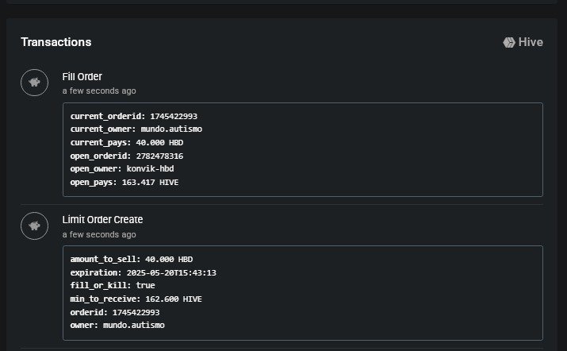This screenshot has height=351, width=567.
Task: Click the Hive logo icon
Action: [509, 42]
